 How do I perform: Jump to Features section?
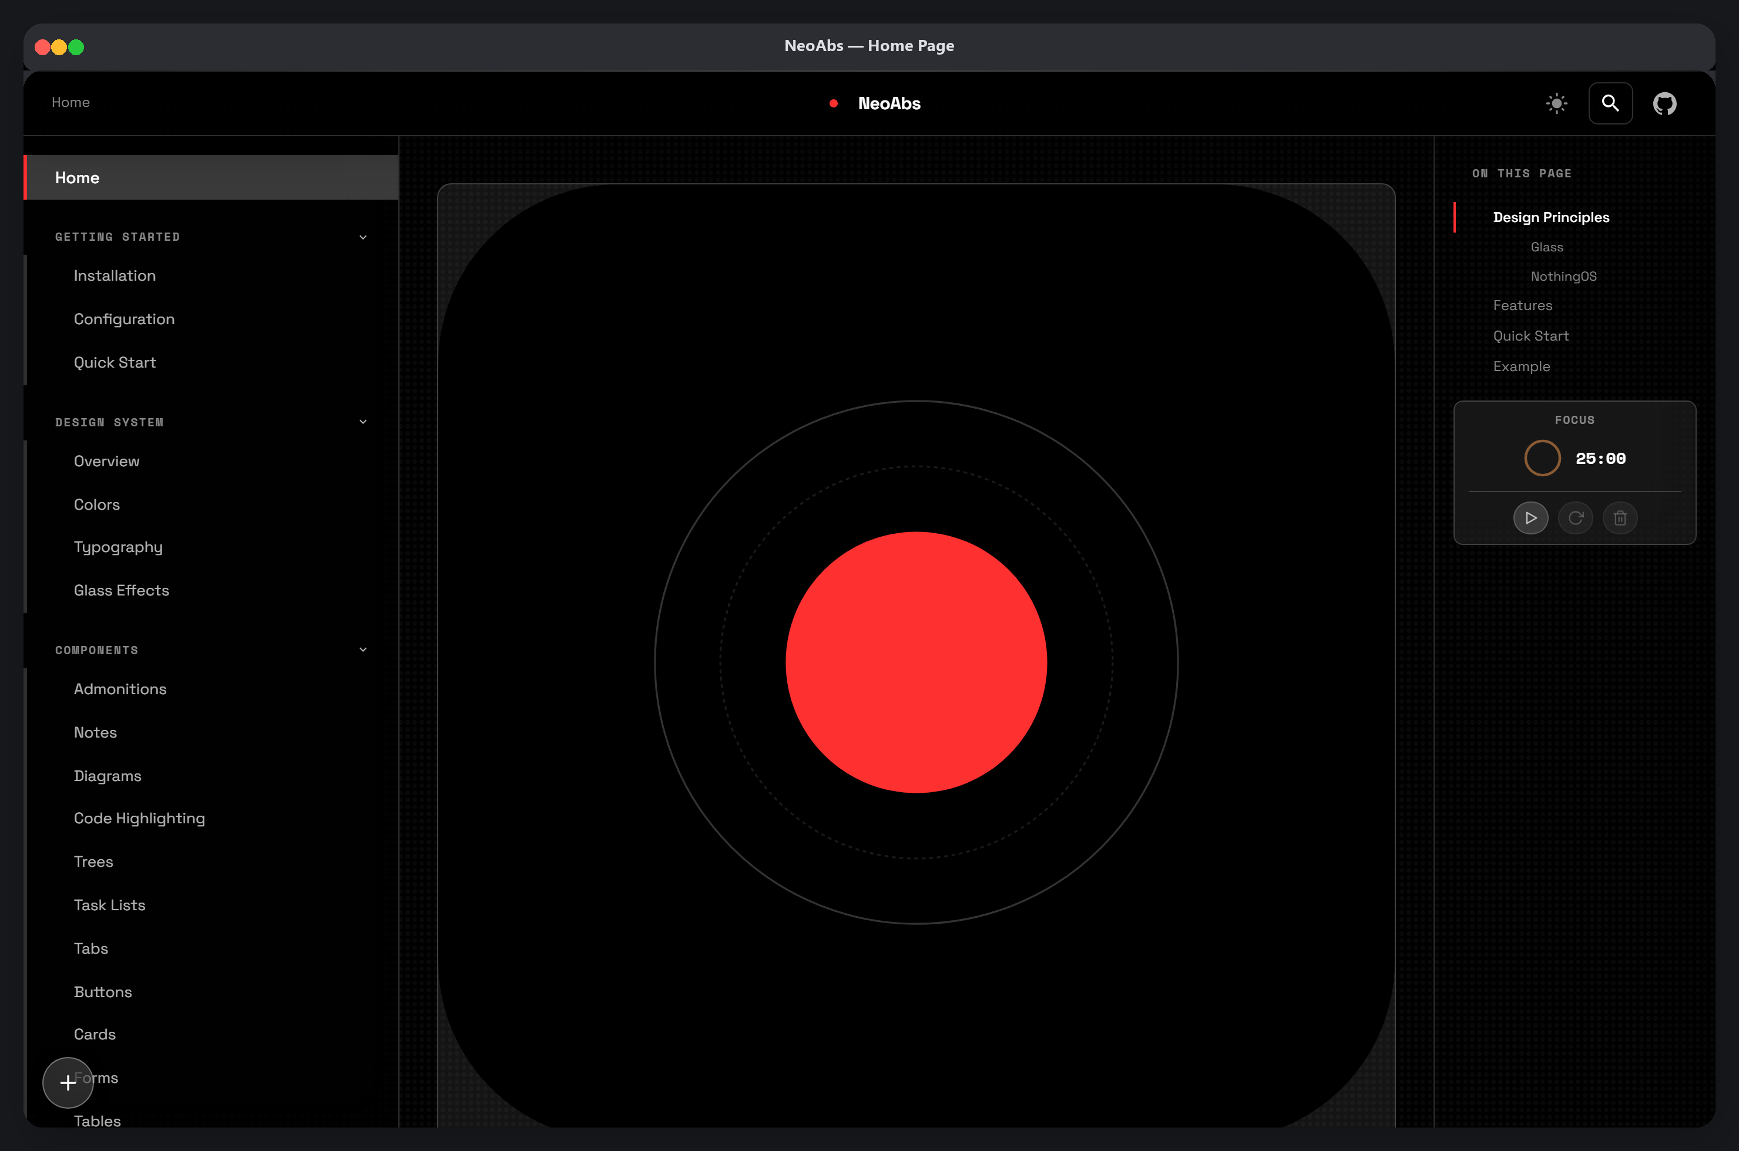(x=1522, y=305)
